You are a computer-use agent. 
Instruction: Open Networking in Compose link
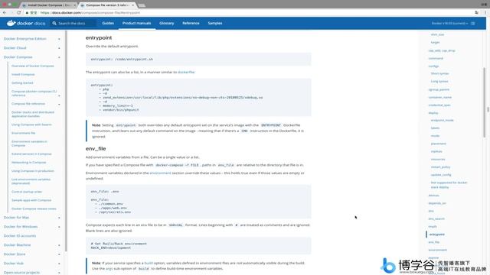click(x=29, y=163)
